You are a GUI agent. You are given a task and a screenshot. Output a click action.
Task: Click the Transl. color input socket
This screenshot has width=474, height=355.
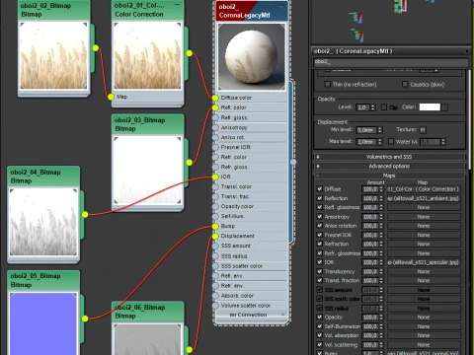click(x=215, y=186)
